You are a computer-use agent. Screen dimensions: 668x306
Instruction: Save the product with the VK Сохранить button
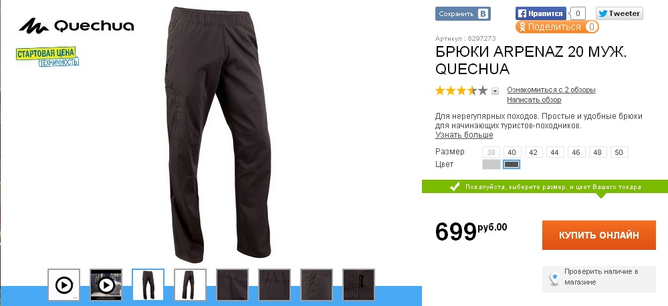(463, 13)
